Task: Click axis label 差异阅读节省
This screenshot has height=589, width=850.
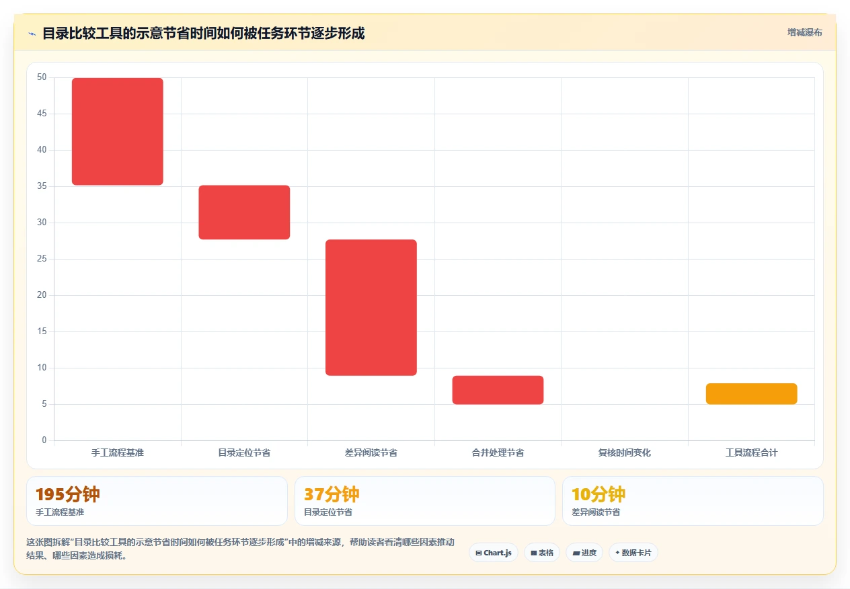Action: tap(371, 453)
